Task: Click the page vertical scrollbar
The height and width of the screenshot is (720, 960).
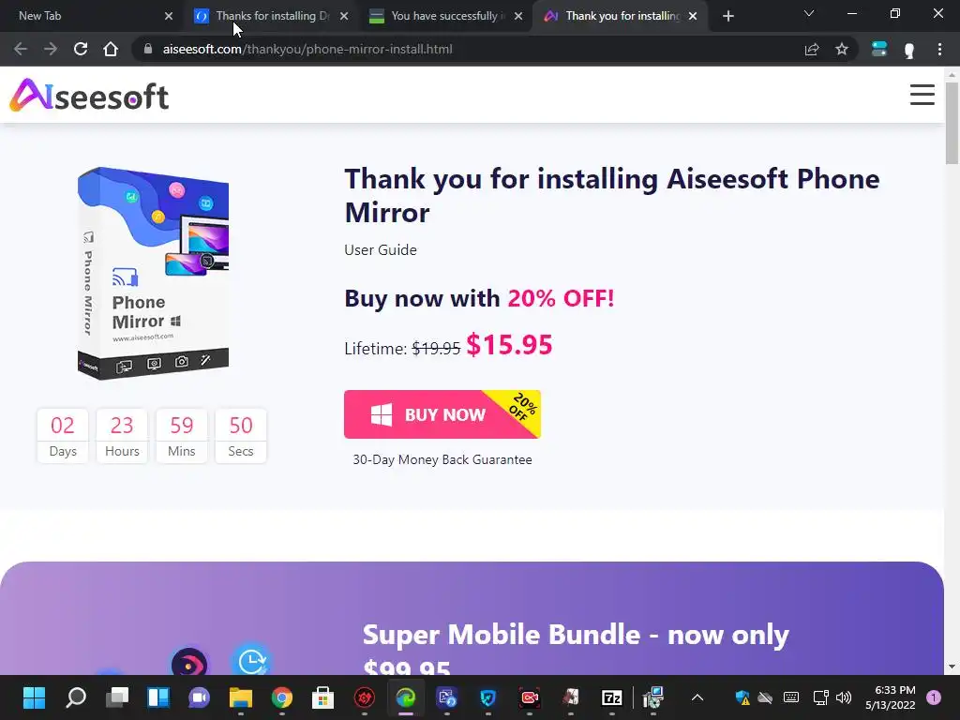Action: pyautogui.click(x=952, y=372)
